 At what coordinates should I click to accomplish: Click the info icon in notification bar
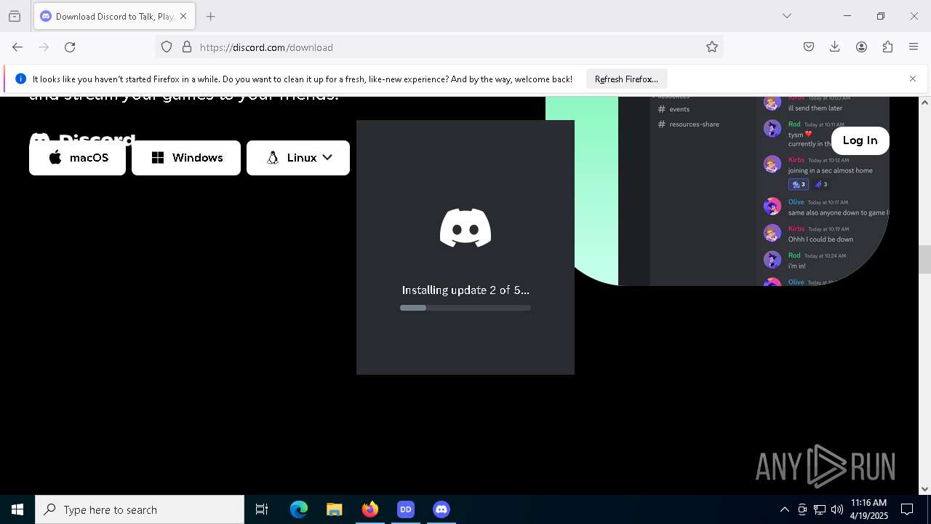(21, 79)
